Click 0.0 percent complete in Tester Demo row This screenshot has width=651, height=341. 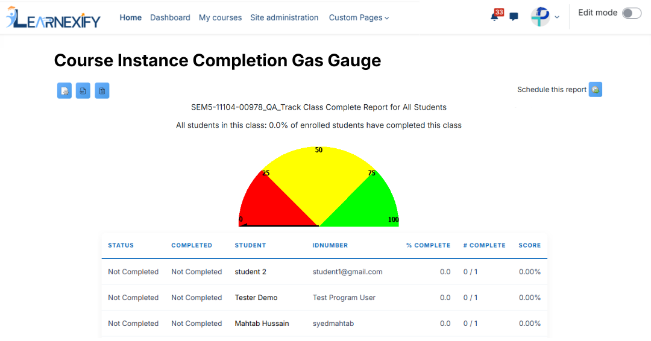click(445, 298)
